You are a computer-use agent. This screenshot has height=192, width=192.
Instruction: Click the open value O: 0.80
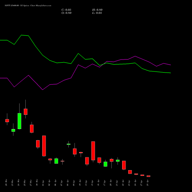[x=66, y=13]
